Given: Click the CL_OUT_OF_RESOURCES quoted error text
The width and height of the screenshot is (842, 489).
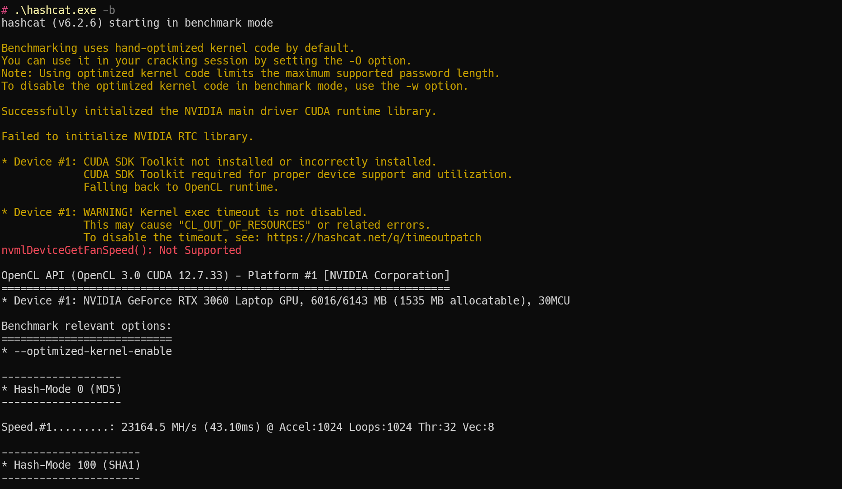Looking at the screenshot, I should click(245, 225).
